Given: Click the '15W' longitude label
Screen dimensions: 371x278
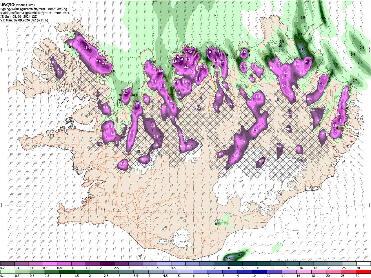Looking at the screenshot, I should pyautogui.click(x=307, y=1).
